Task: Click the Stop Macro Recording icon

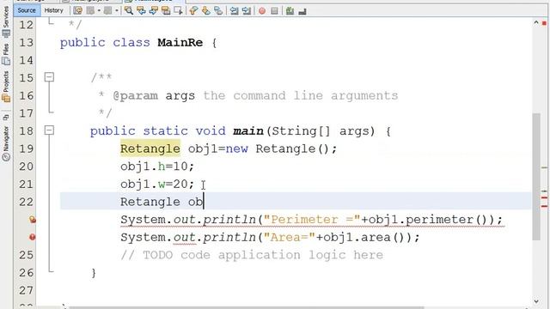Action: [x=274, y=11]
